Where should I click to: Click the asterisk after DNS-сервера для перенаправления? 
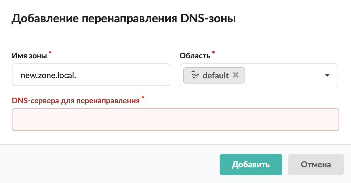(x=143, y=98)
